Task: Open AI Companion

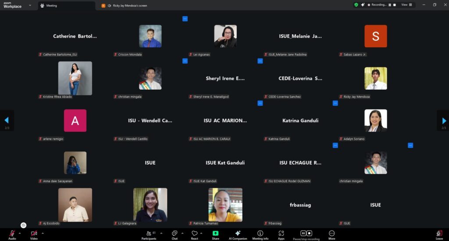Action: click(x=238, y=234)
